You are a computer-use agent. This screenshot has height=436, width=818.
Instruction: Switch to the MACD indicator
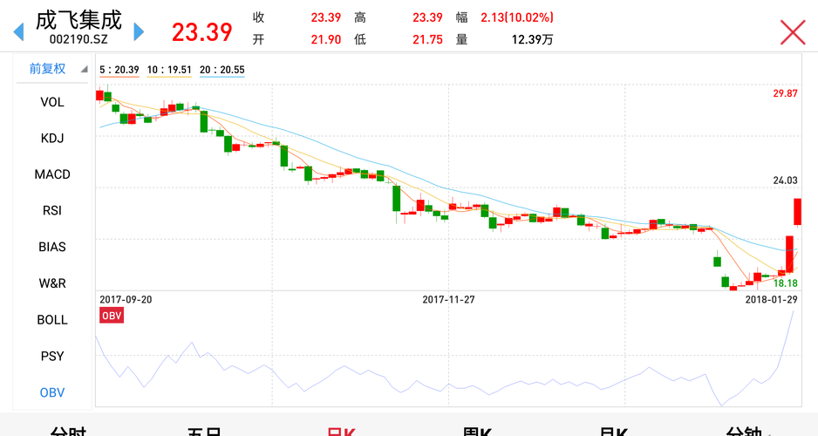[x=52, y=174]
